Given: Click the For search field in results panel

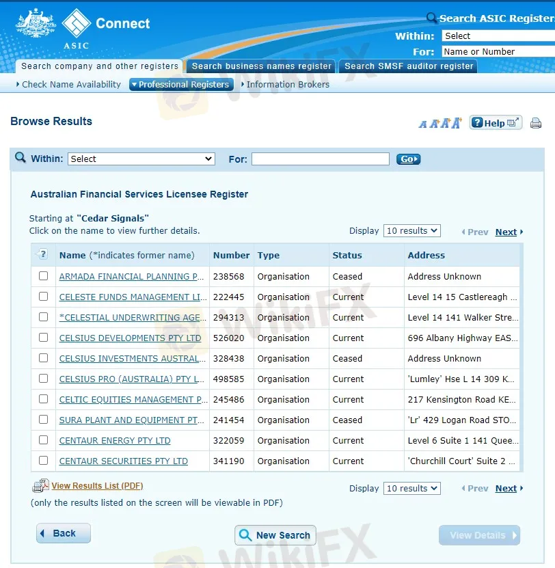Looking at the screenshot, I should pos(321,159).
